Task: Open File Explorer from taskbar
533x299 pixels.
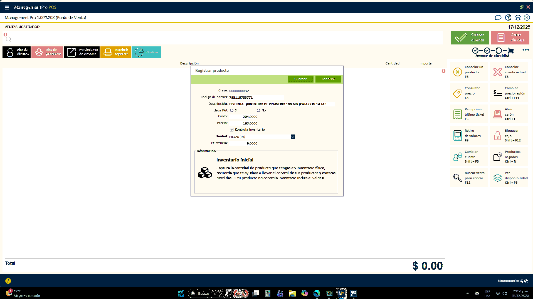Action: coord(292,293)
